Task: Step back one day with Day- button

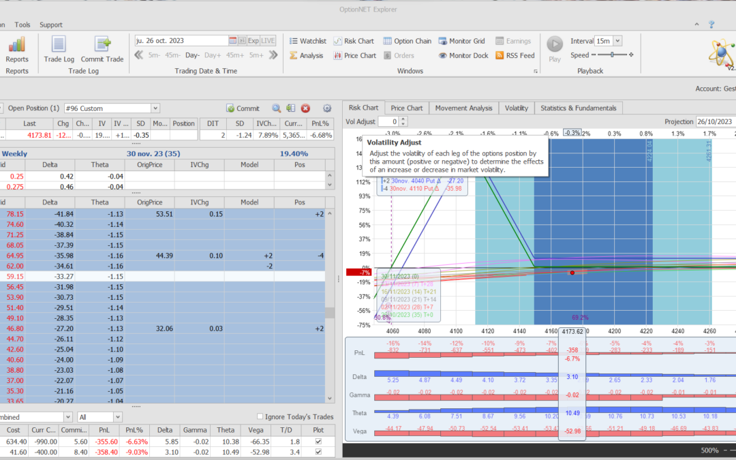Action: point(192,55)
